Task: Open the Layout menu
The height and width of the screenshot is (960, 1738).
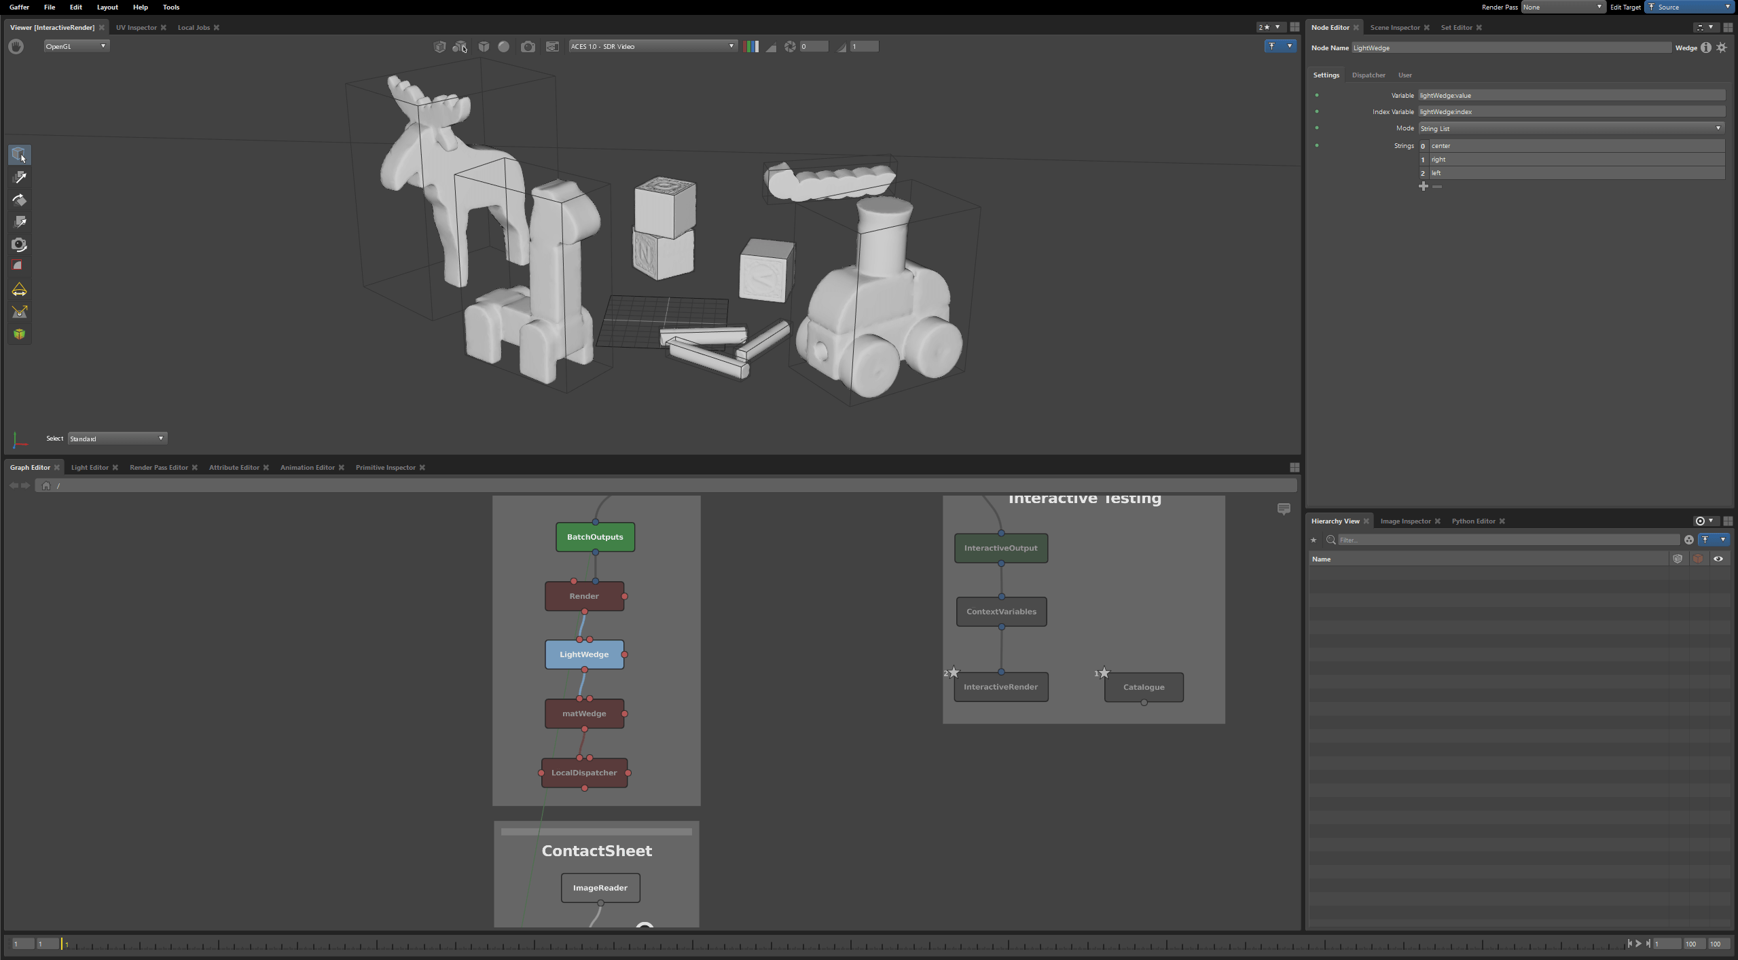Action: click(x=107, y=7)
